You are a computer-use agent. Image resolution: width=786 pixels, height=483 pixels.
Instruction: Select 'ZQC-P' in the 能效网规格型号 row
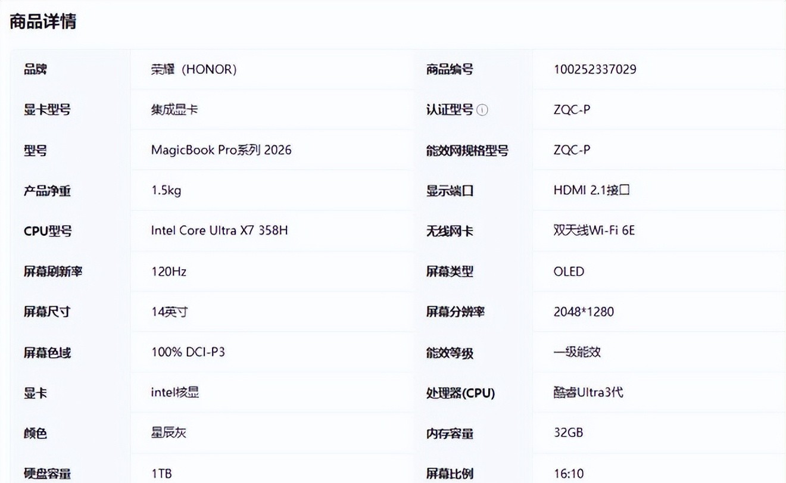click(572, 150)
